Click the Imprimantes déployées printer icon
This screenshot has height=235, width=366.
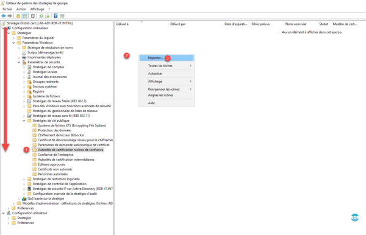[x=24, y=57]
